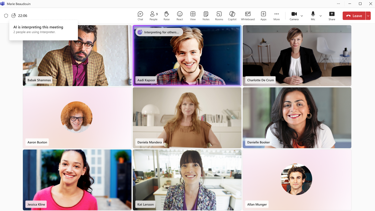This screenshot has width=375, height=211.
Task: Select Babak Shammas's video tile
Action: 77,56
